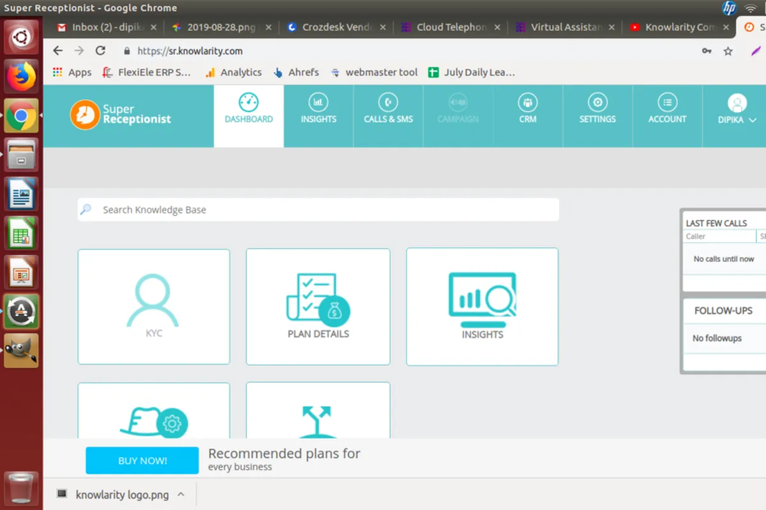Launch LibreOffice Impress from the dock

point(21,273)
